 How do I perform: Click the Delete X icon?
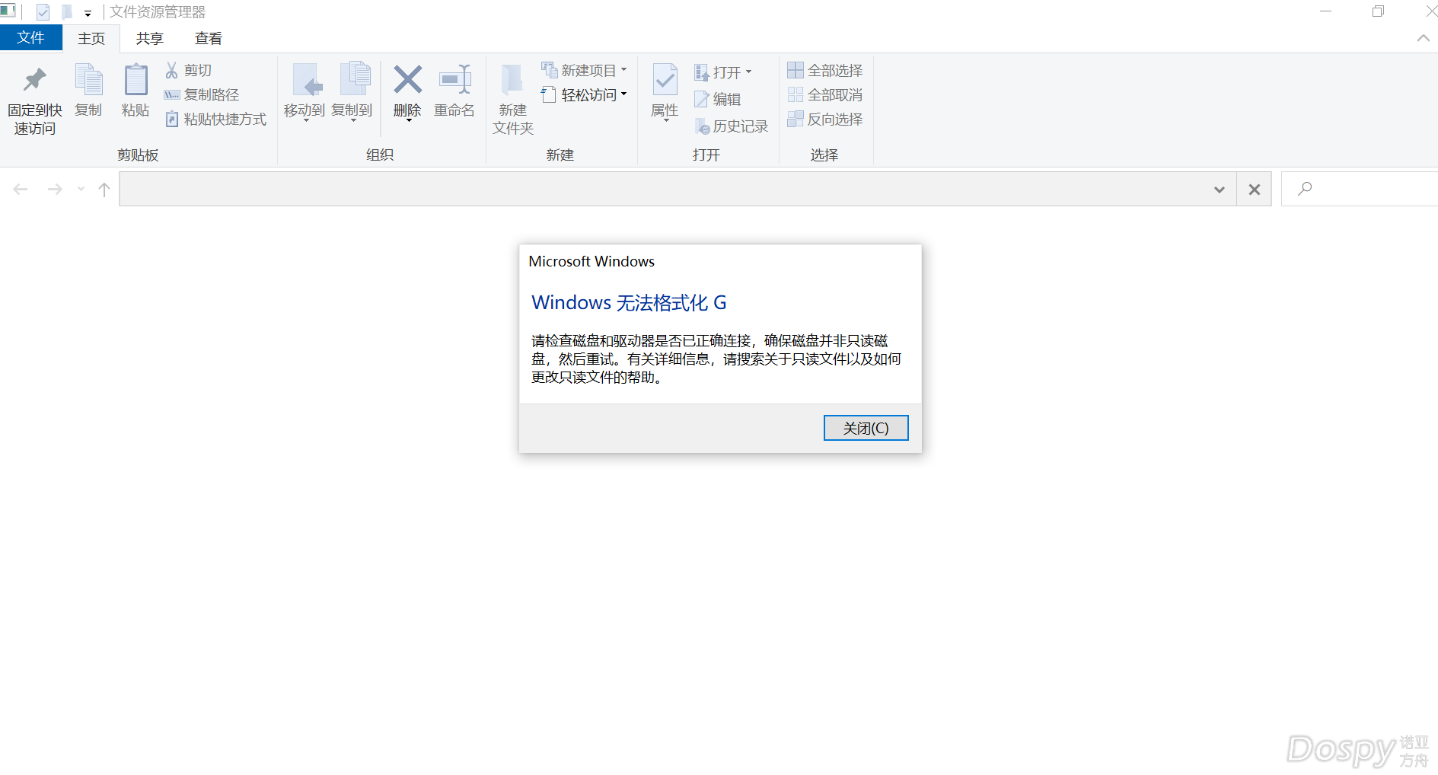(x=407, y=79)
